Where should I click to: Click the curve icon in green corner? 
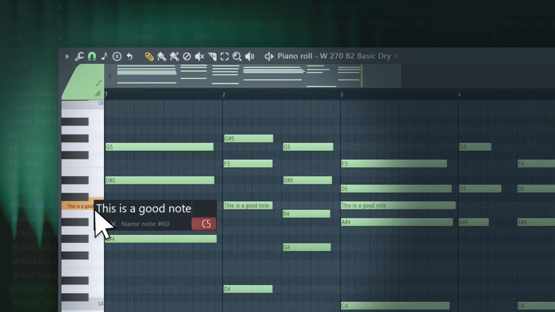click(x=98, y=83)
